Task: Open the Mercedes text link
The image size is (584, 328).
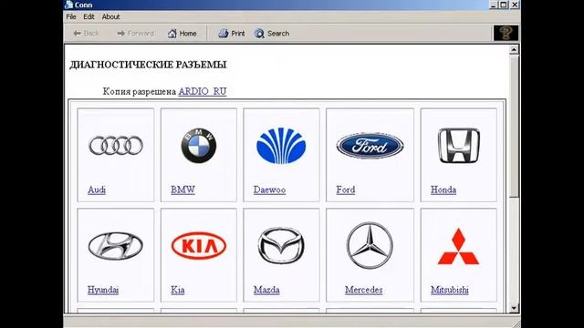Action: coord(364,290)
